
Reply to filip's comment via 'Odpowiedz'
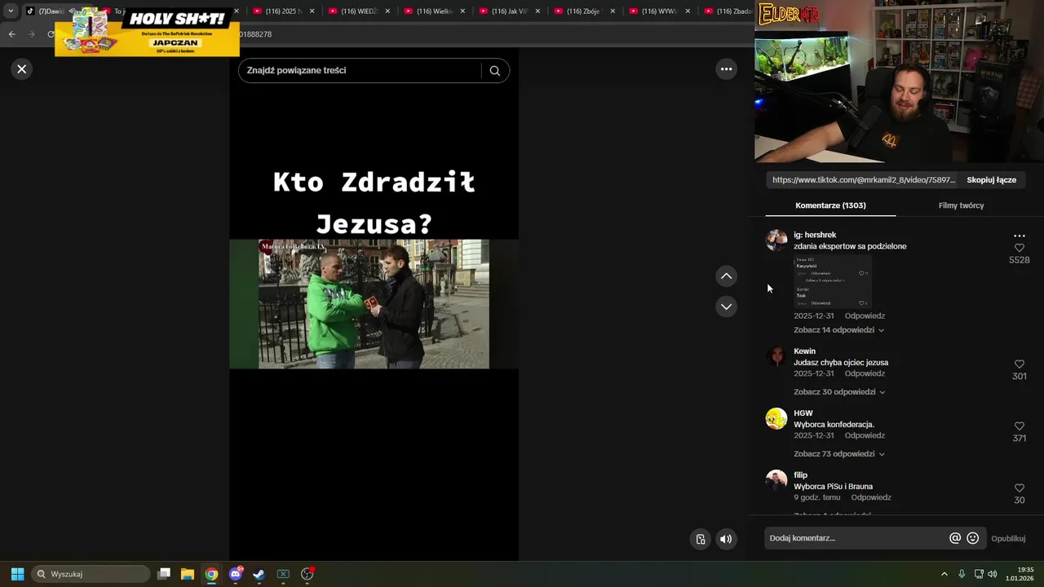871,498
